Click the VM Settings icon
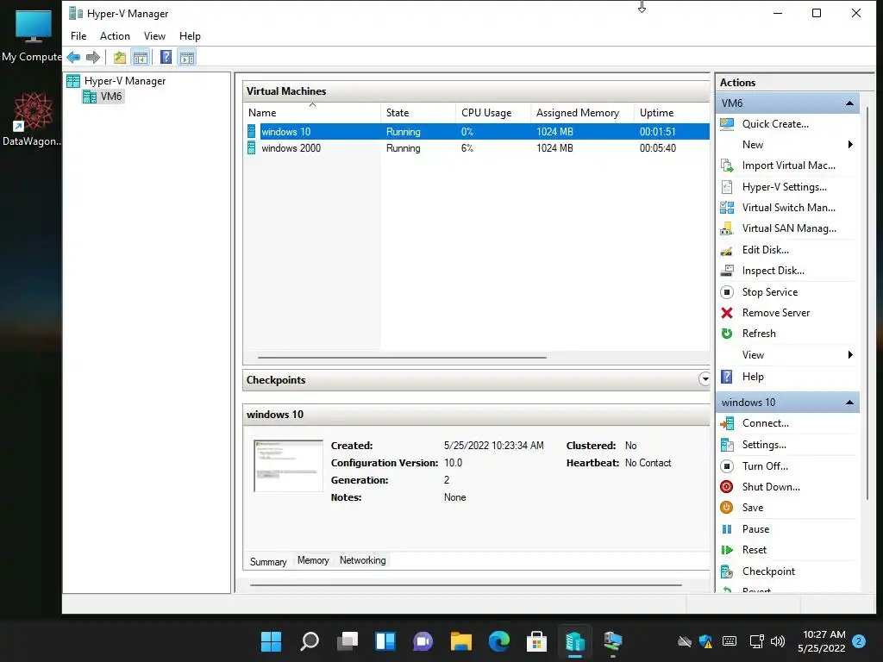The height and width of the screenshot is (662, 883). point(727,445)
